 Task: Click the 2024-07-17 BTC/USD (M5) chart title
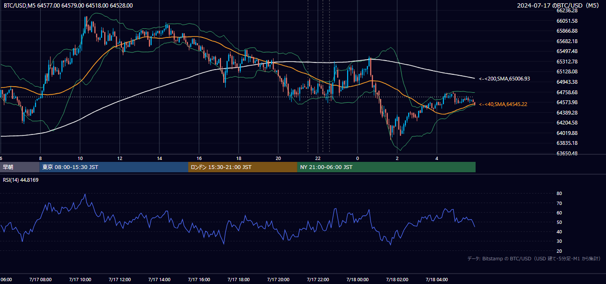tap(559, 6)
